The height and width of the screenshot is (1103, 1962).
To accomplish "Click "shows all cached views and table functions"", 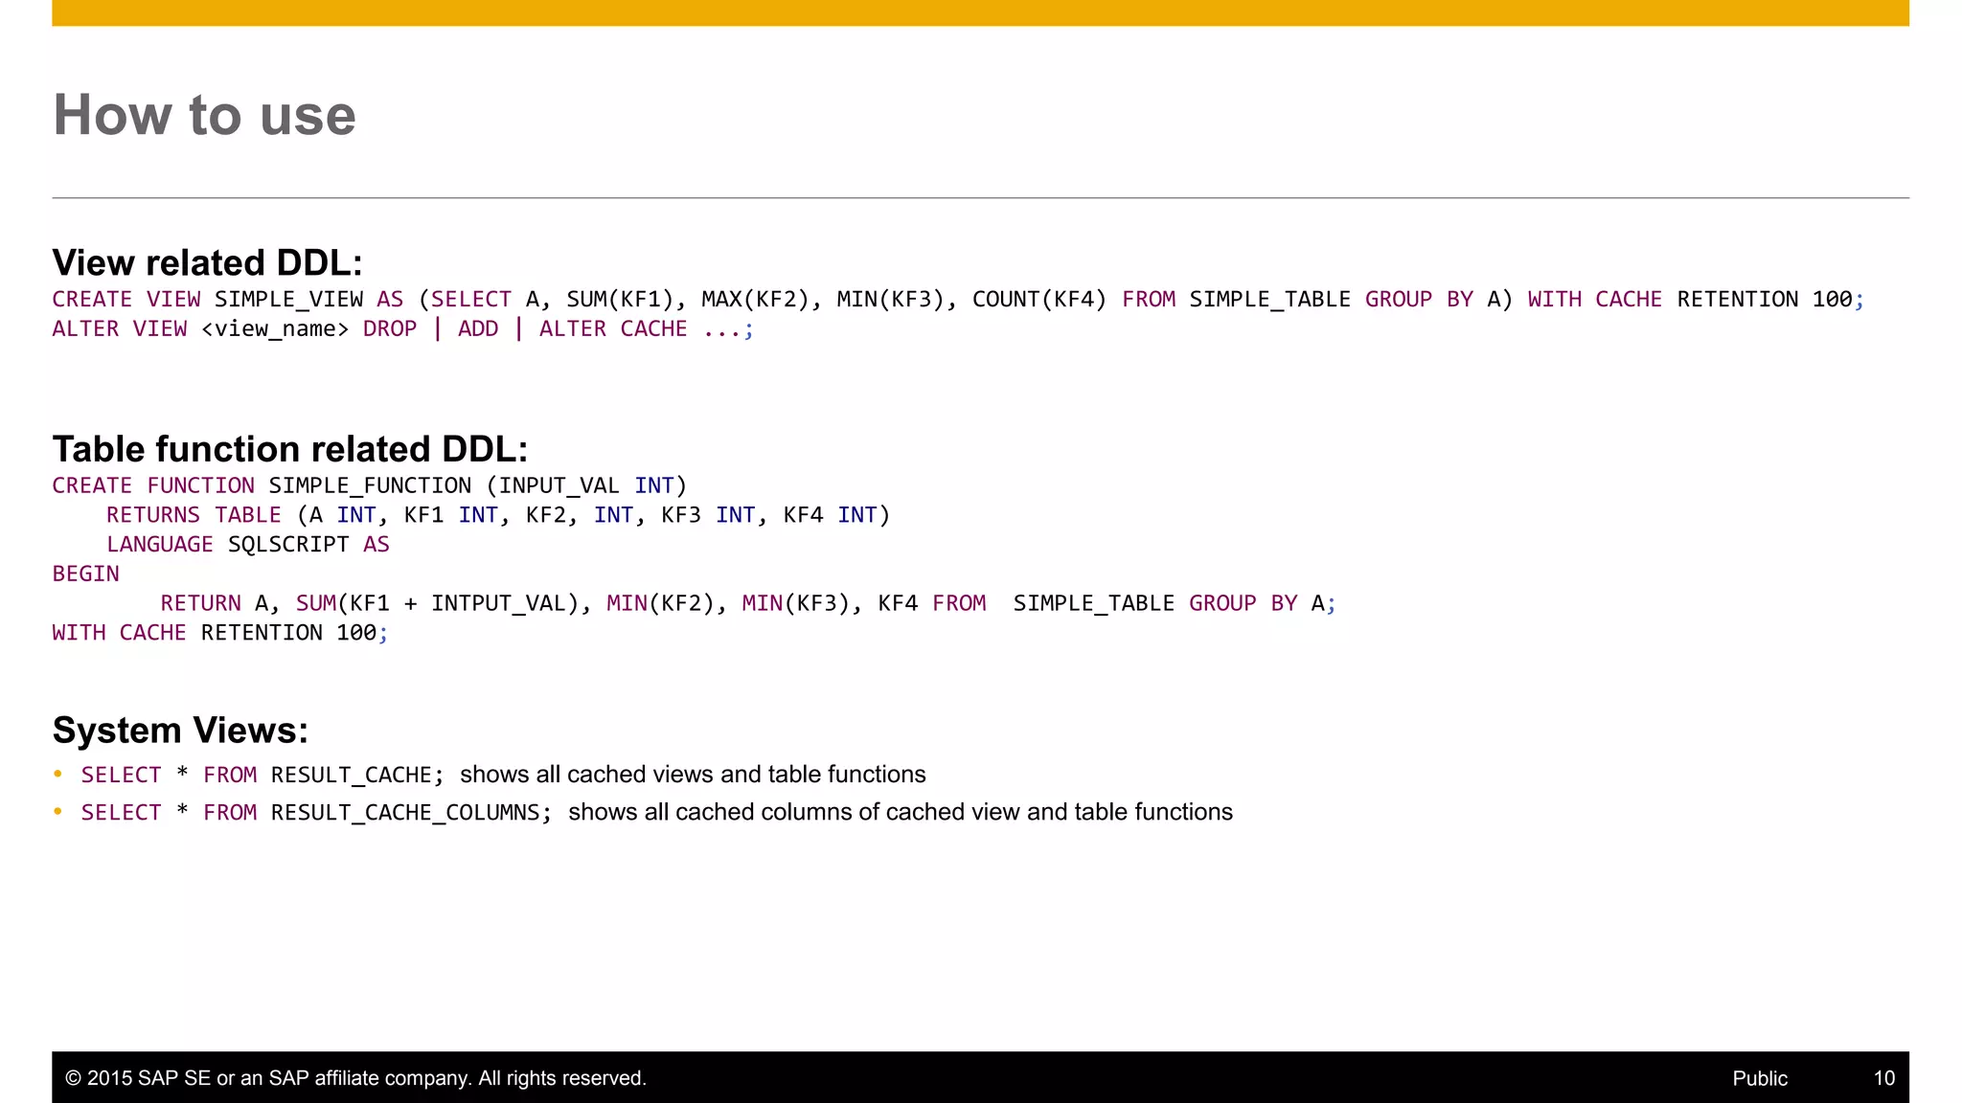I will coord(693,774).
